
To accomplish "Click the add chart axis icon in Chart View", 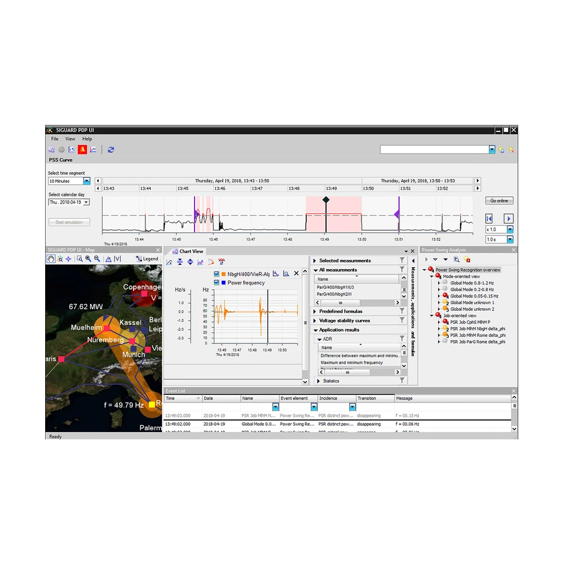I will point(169,262).
